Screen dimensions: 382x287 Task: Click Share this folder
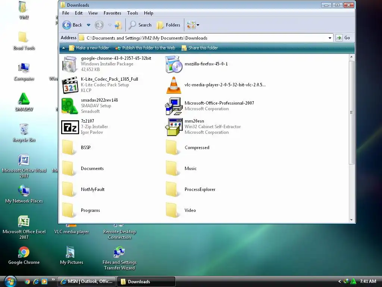[200, 48]
